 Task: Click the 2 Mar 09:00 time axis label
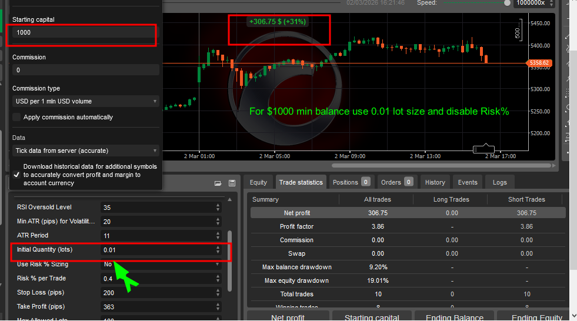(349, 156)
